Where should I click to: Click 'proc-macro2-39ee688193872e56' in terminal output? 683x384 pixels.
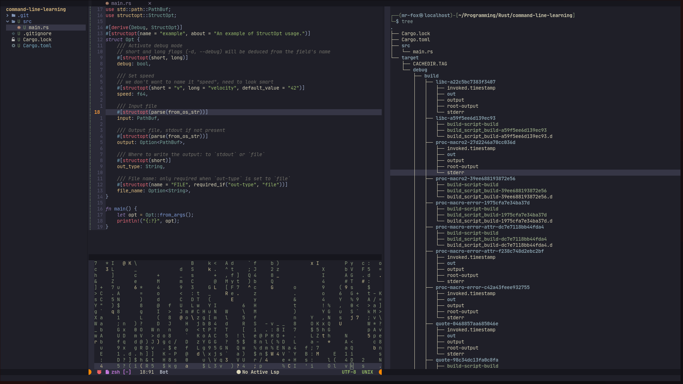(476, 178)
